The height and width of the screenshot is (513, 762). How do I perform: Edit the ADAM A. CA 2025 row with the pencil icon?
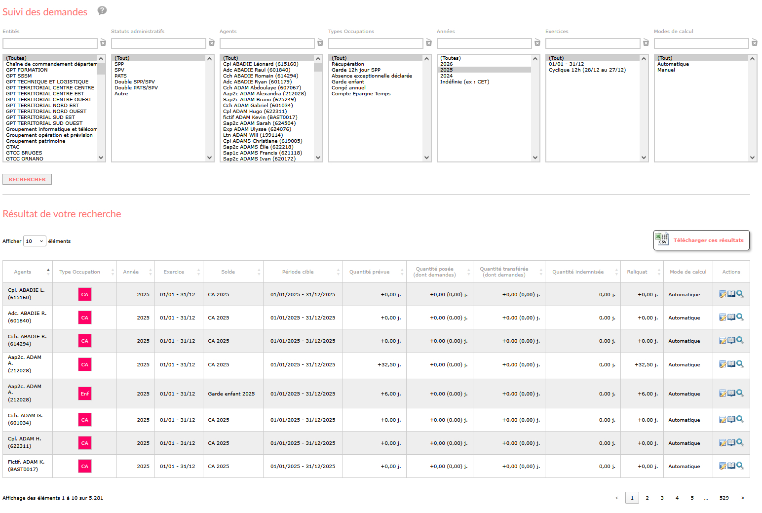point(723,364)
